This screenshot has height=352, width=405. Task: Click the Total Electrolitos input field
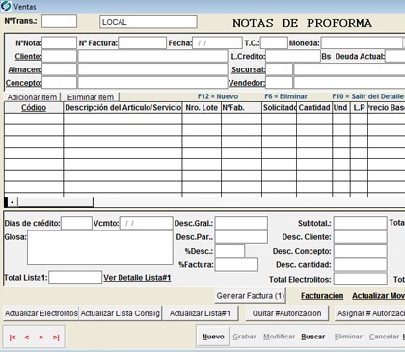(x=360, y=279)
